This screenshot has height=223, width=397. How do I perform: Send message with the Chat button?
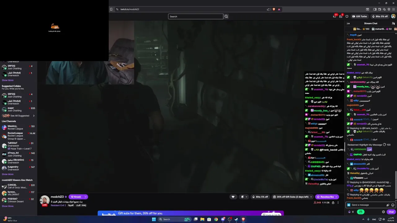(391, 212)
